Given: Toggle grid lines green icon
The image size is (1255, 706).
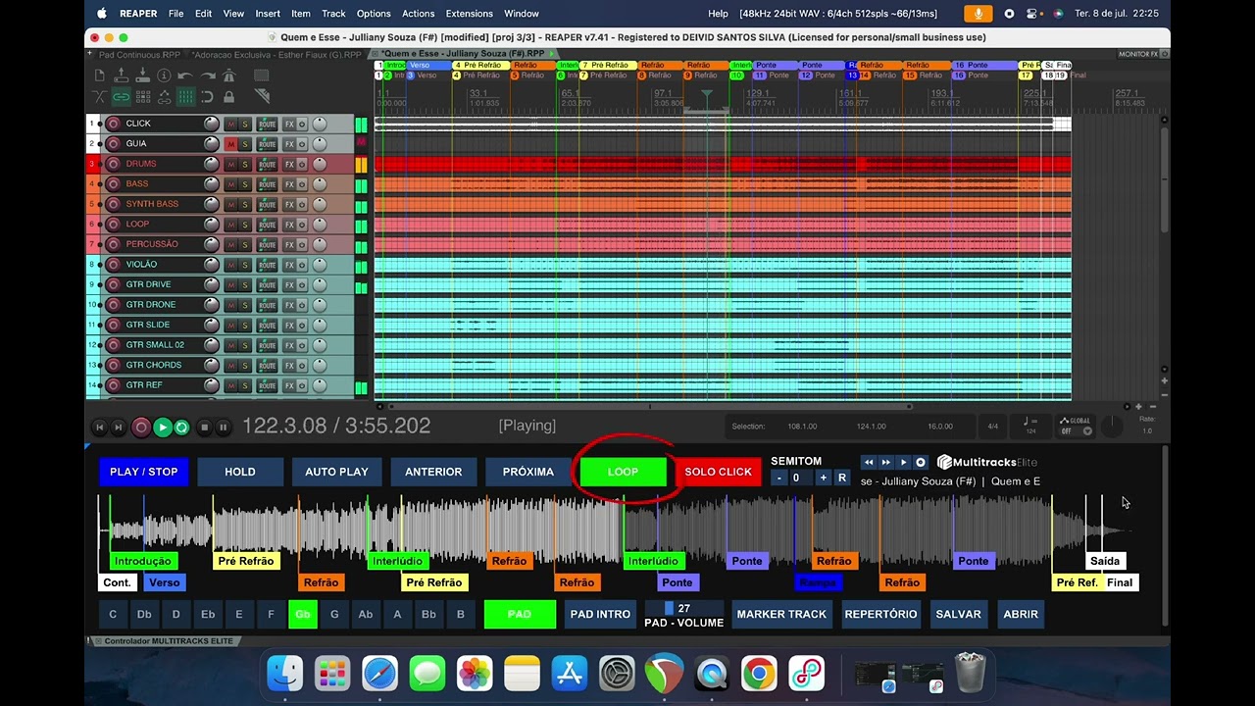Looking at the screenshot, I should [185, 96].
